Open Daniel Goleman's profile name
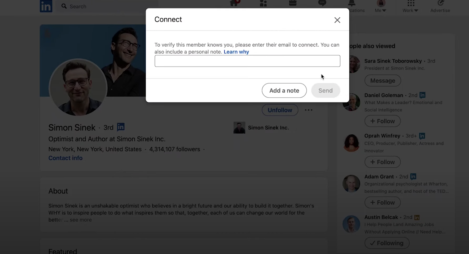The height and width of the screenshot is (254, 469). 383,95
